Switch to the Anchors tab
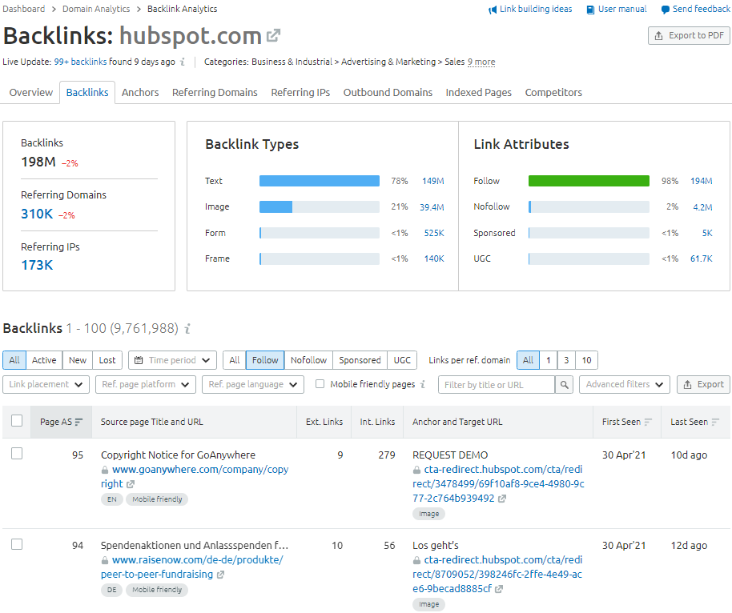This screenshot has height=613, width=732. 140,92
